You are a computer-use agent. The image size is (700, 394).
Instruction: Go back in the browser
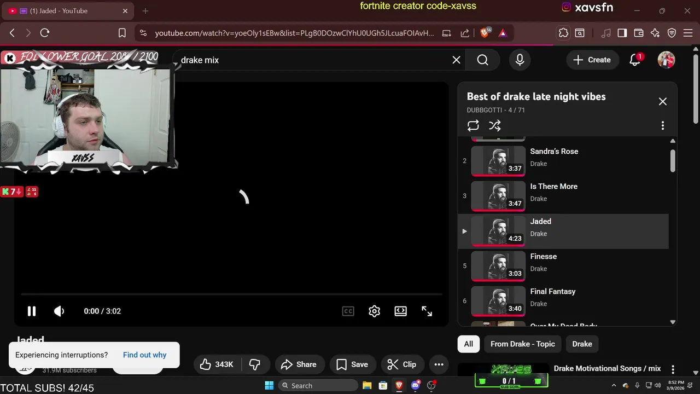coord(12,33)
